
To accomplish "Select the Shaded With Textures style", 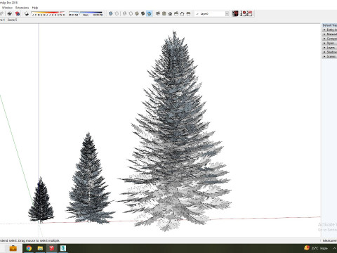I will [143, 14].
